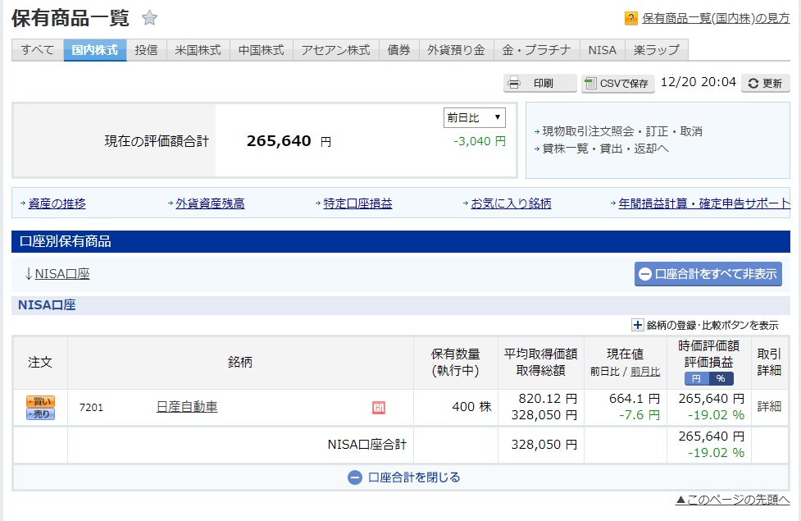This screenshot has height=521, width=801.
Task: Collapse with 口座合計を閉じる
Action: (x=403, y=478)
